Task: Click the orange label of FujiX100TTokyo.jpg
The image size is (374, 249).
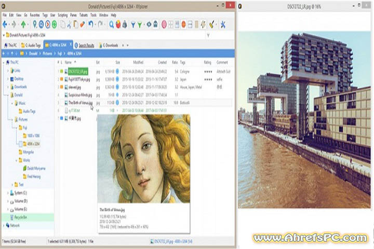Action: click(x=61, y=79)
